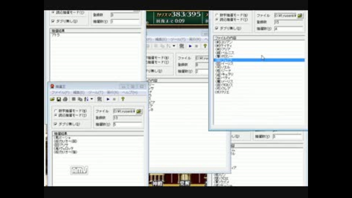Open ツール(T) menu in titled 抽選王 window
The height and width of the screenshot is (198, 352).
point(96,92)
